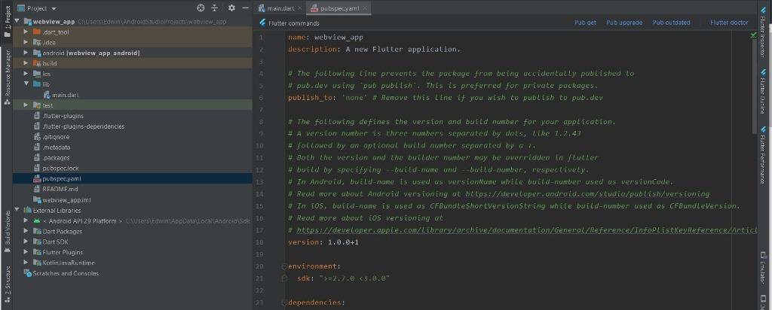772x310 pixels.
Task: Select pubspec.yaml in project tree
Action: coord(62,179)
